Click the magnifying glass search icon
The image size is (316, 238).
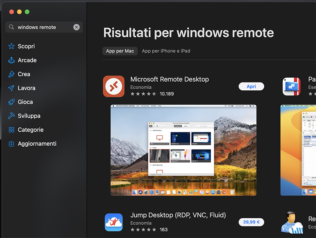point(11,27)
